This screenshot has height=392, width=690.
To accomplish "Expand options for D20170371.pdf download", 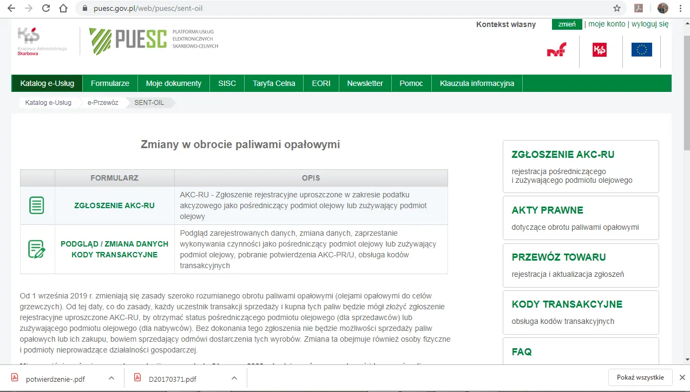I will [234, 378].
